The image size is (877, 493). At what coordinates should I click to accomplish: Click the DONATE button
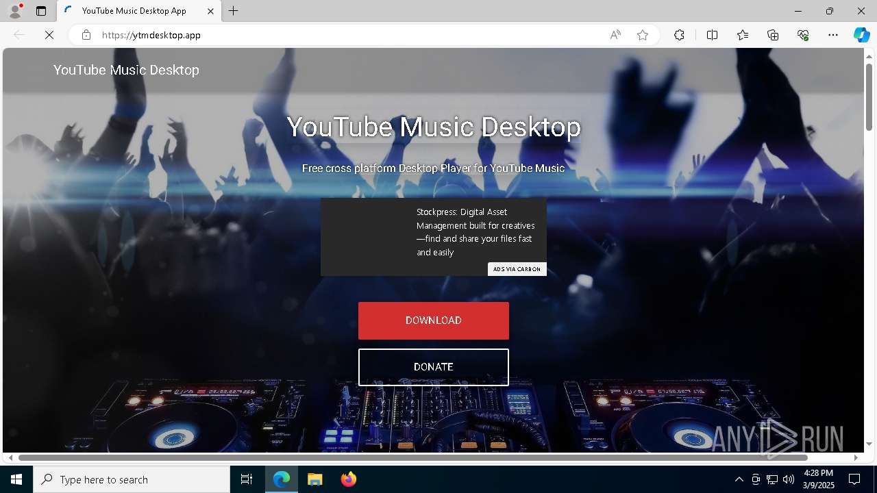click(433, 367)
